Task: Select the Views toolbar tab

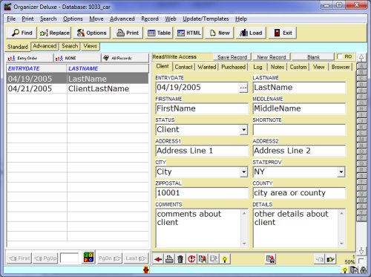Action: click(x=91, y=46)
